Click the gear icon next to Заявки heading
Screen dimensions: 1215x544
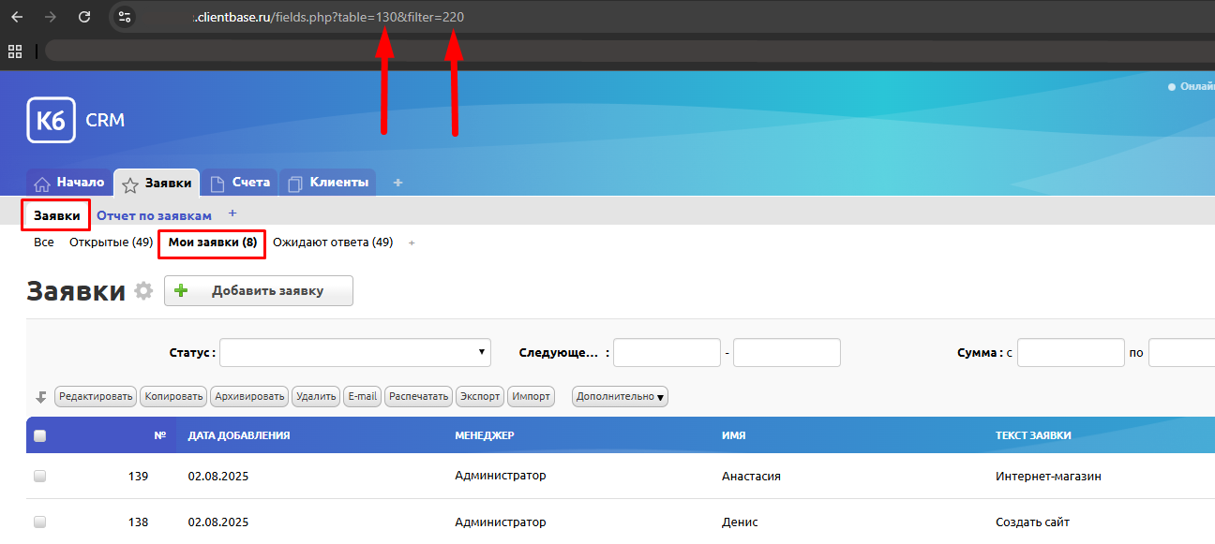(143, 291)
